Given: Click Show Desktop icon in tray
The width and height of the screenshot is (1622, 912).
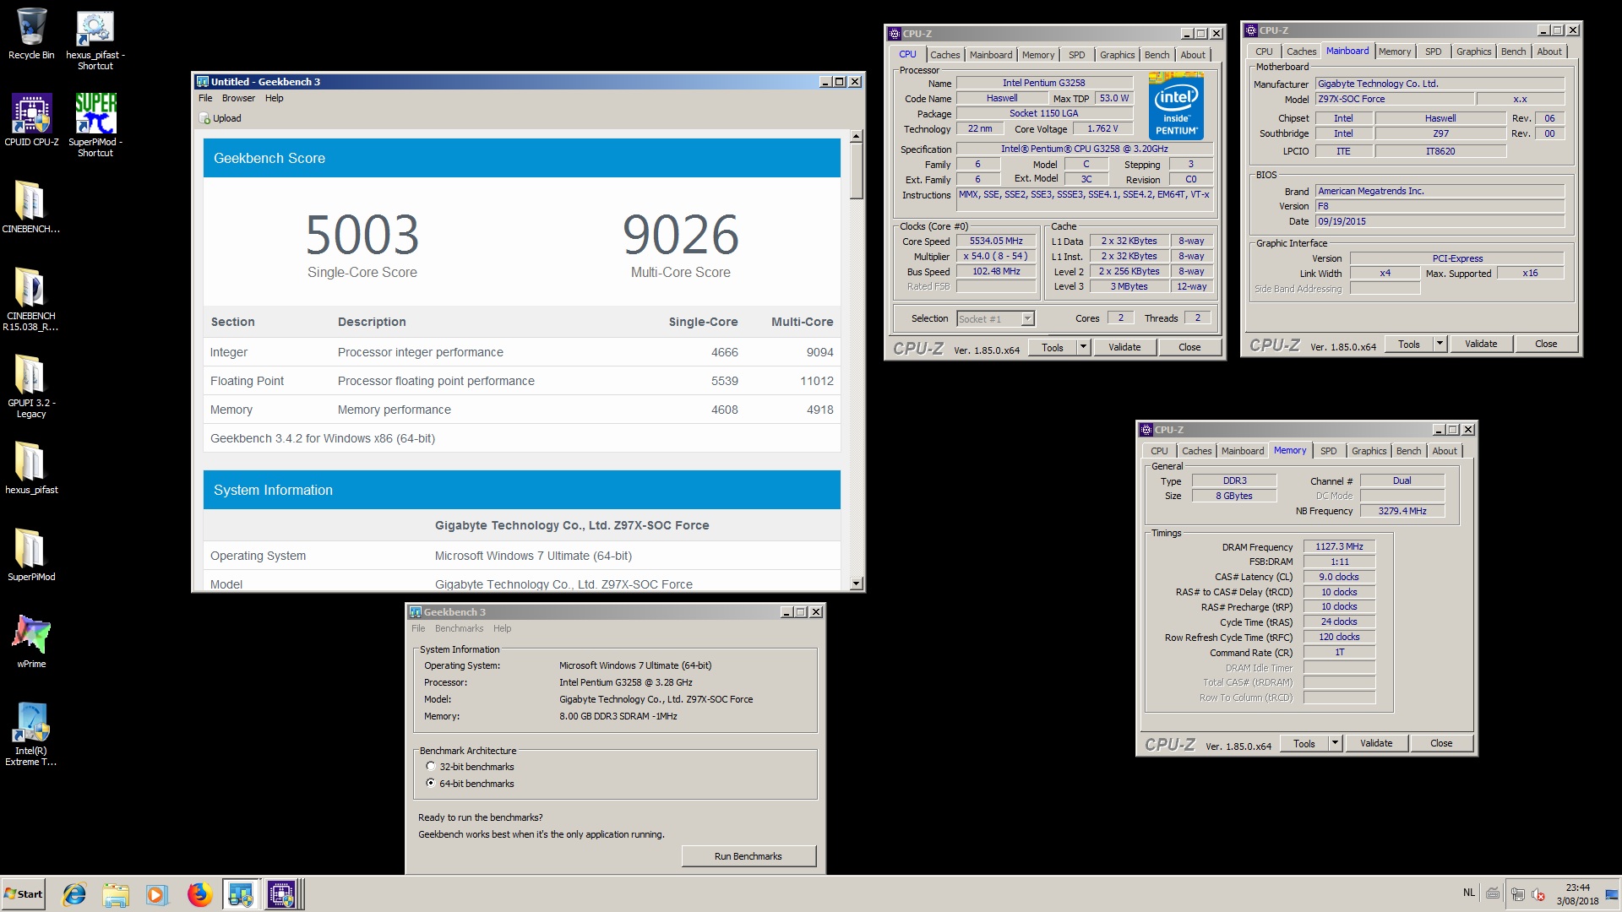Looking at the screenshot, I should coord(1612,894).
